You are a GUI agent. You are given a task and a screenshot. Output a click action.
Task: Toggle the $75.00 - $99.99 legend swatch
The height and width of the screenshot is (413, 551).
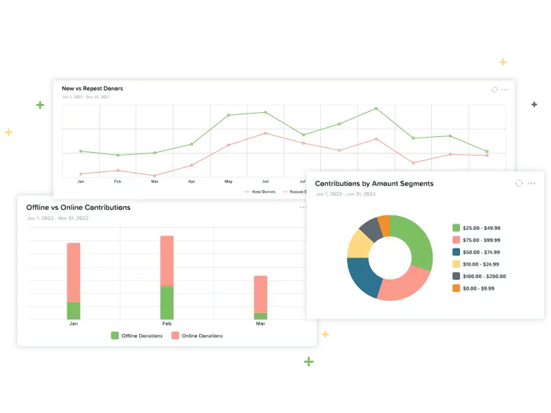(x=456, y=240)
